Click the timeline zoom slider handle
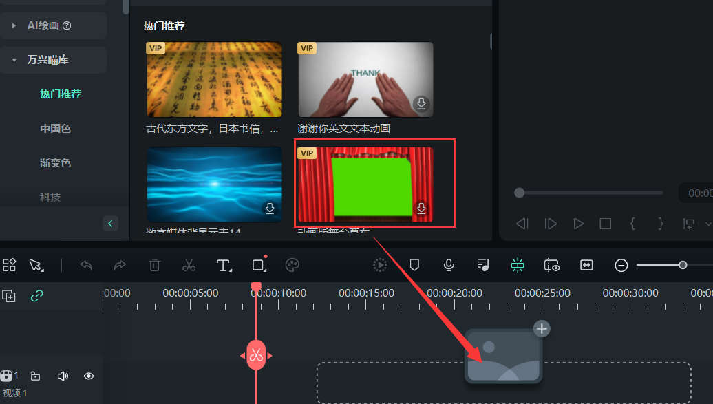 pos(682,264)
